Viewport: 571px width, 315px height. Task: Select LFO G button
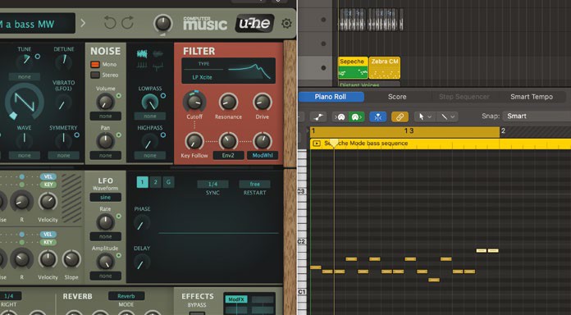coord(168,182)
